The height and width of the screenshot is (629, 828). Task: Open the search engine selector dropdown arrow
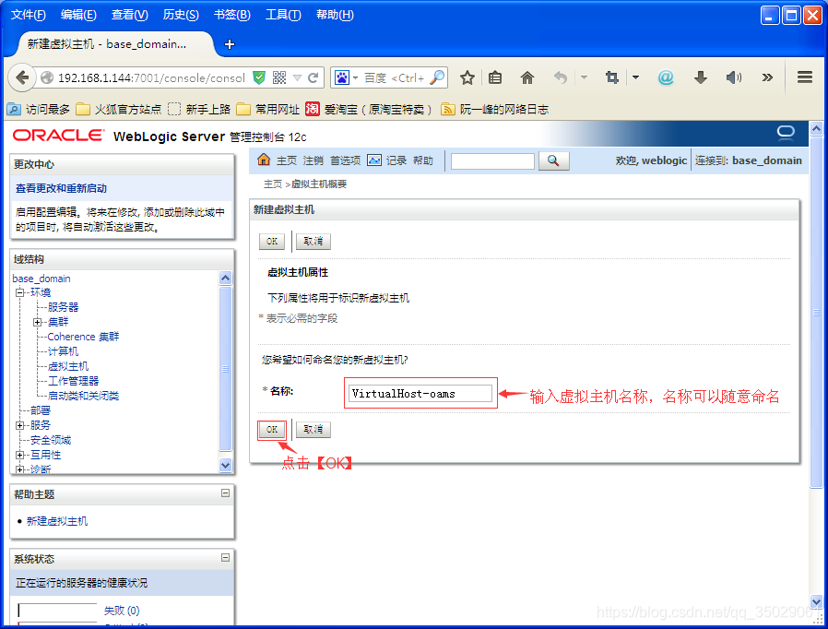tap(355, 77)
